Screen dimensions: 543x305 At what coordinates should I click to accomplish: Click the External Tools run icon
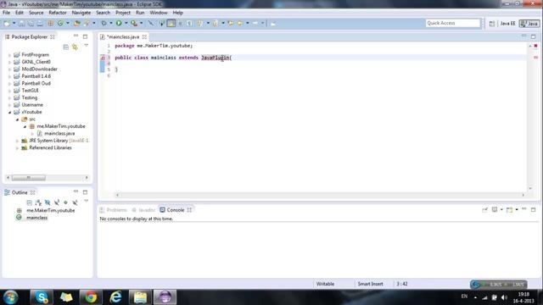coord(134,23)
